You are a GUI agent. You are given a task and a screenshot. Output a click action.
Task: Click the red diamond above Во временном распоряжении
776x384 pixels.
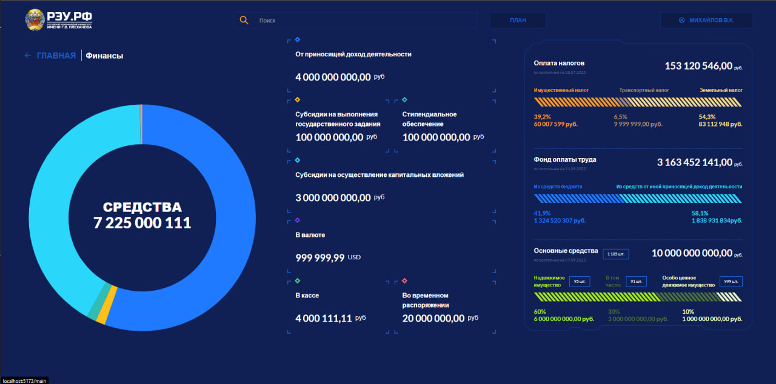pyautogui.click(x=404, y=280)
